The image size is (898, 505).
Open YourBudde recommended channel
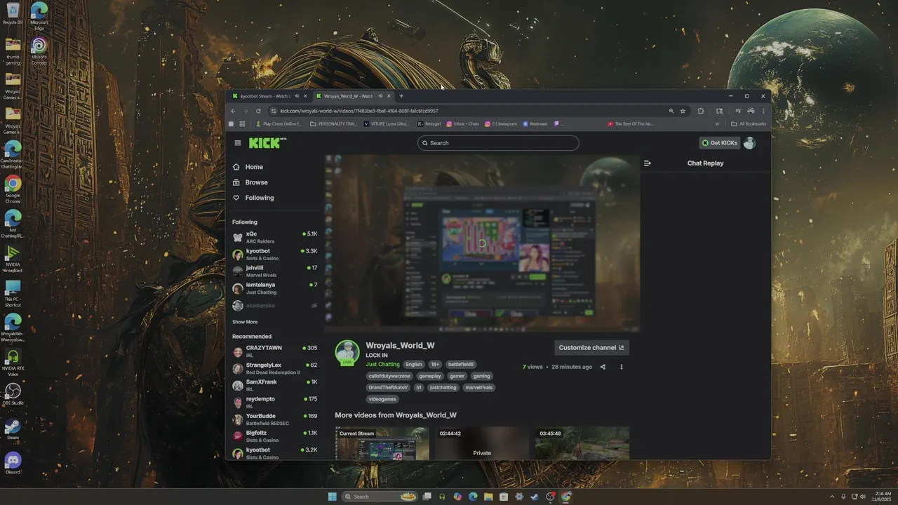click(x=275, y=419)
